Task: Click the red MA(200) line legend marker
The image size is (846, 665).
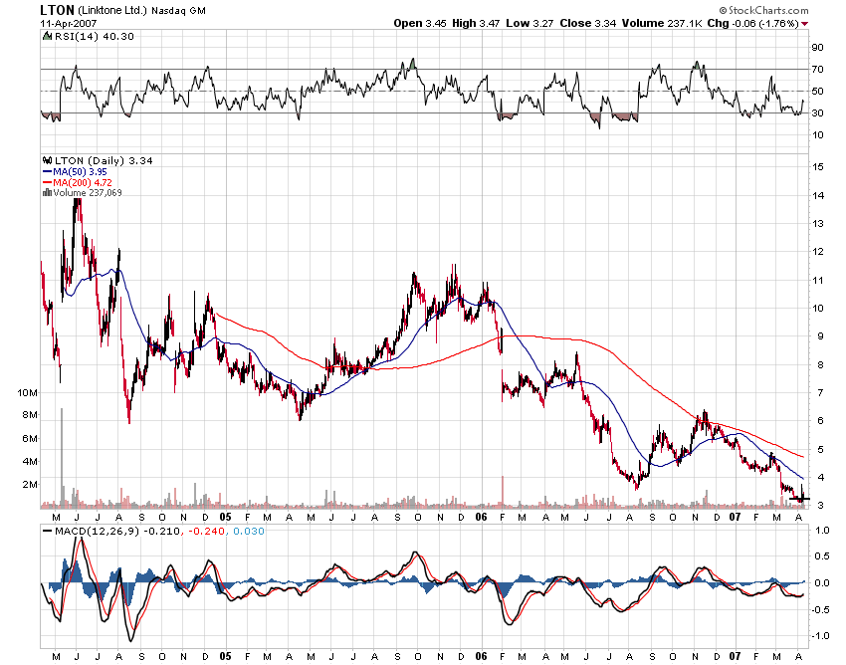Action: click(47, 183)
